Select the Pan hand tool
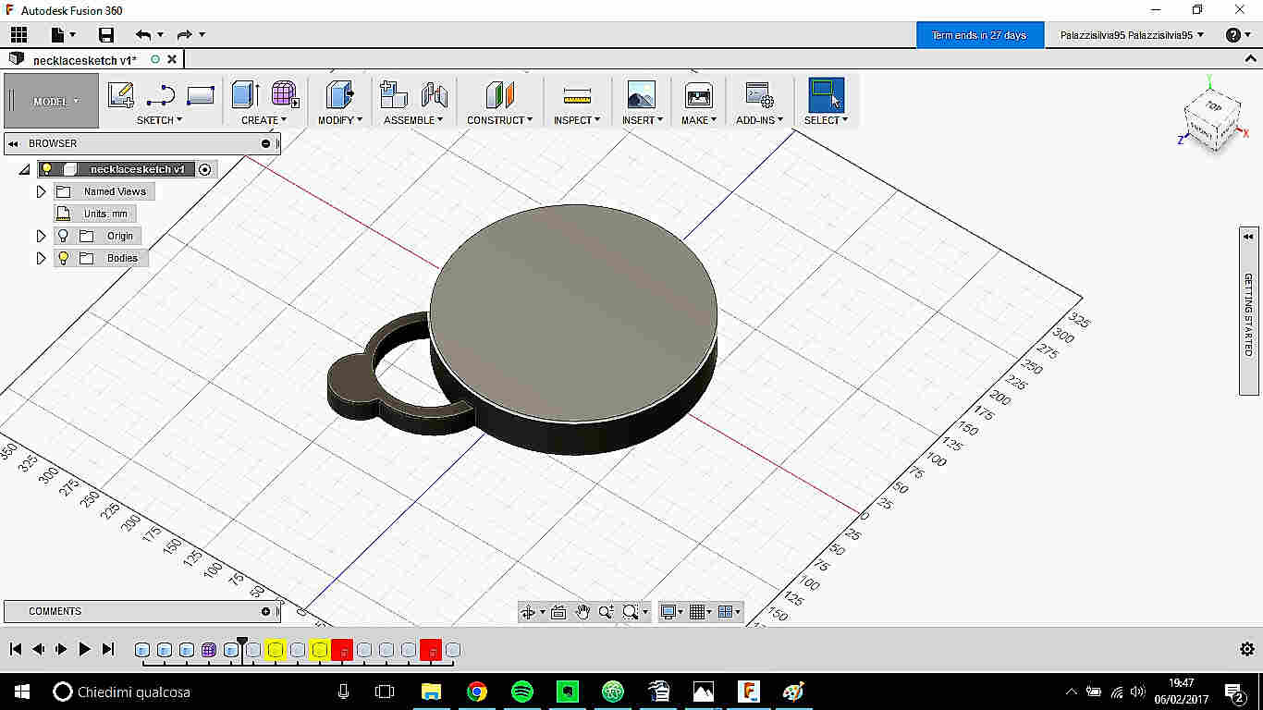 click(582, 612)
